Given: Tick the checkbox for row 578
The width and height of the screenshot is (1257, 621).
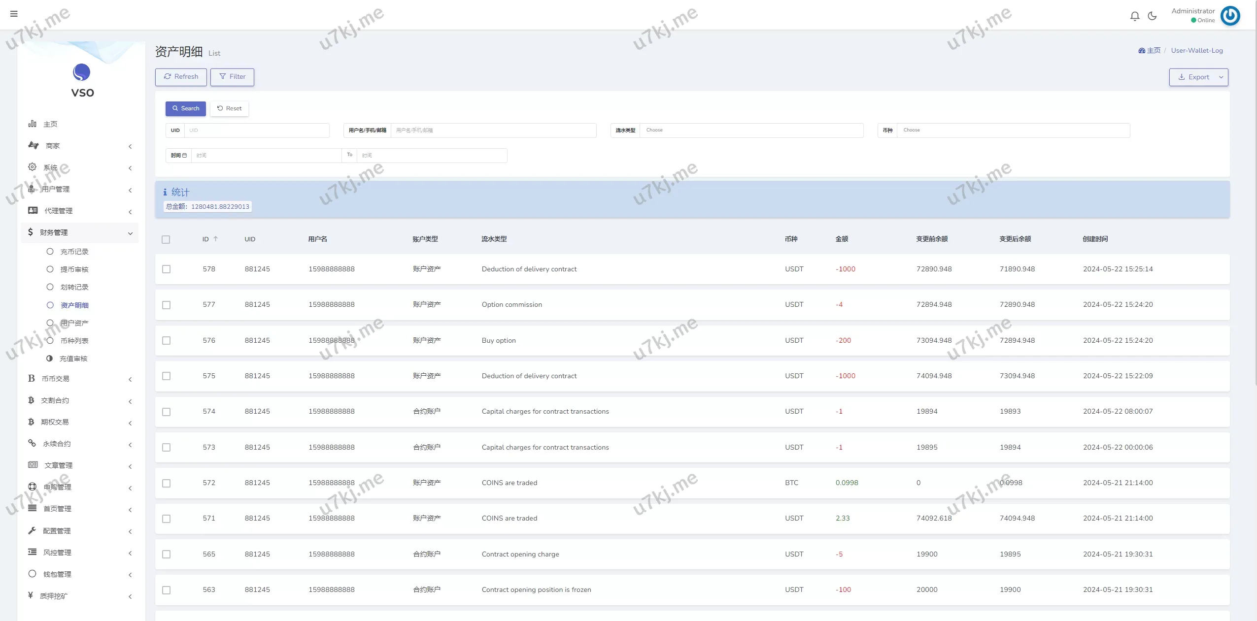Looking at the screenshot, I should click(167, 269).
